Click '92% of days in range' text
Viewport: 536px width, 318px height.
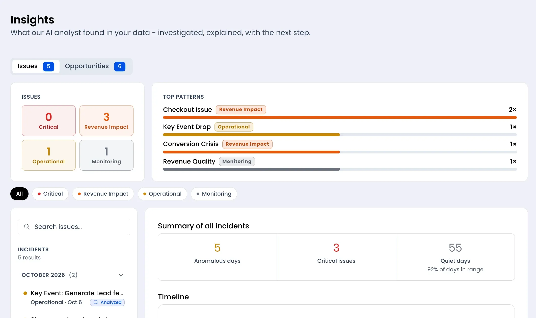click(455, 270)
